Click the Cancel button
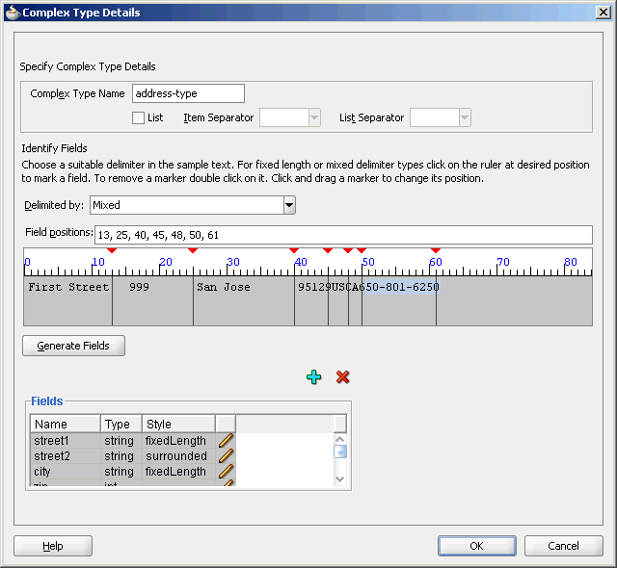 point(563,546)
